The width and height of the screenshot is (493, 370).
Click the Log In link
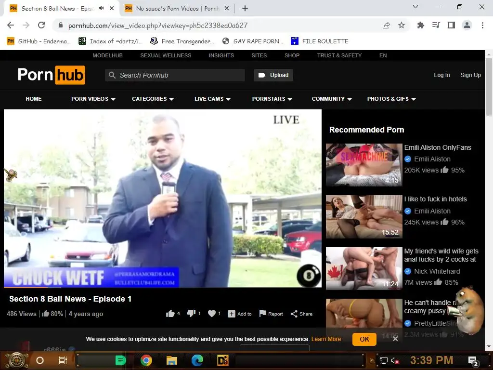[442, 75]
